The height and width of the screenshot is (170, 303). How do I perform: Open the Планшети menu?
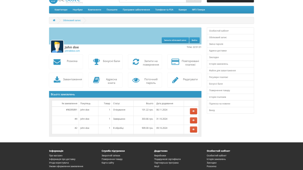112,10
